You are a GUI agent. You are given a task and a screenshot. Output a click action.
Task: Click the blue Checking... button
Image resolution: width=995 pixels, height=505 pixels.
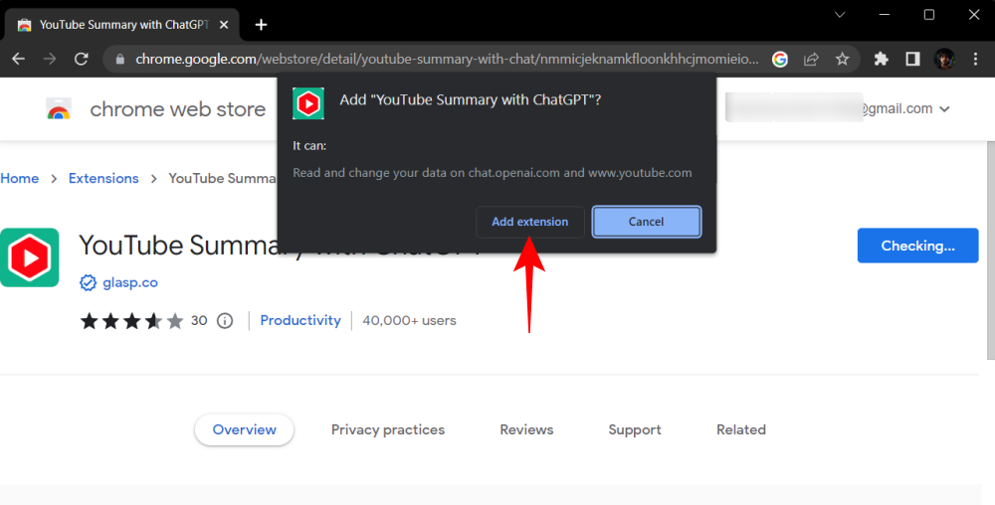click(x=917, y=246)
